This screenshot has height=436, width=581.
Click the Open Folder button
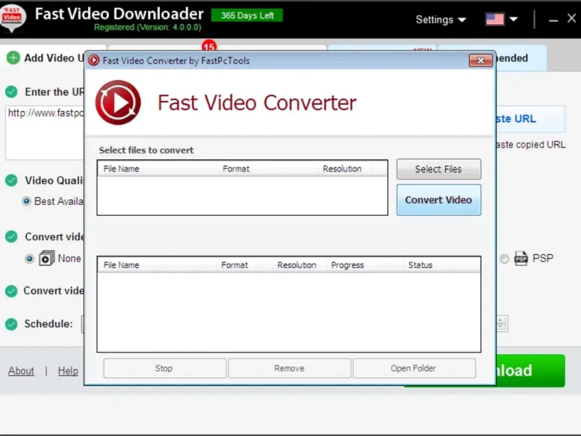tap(414, 368)
